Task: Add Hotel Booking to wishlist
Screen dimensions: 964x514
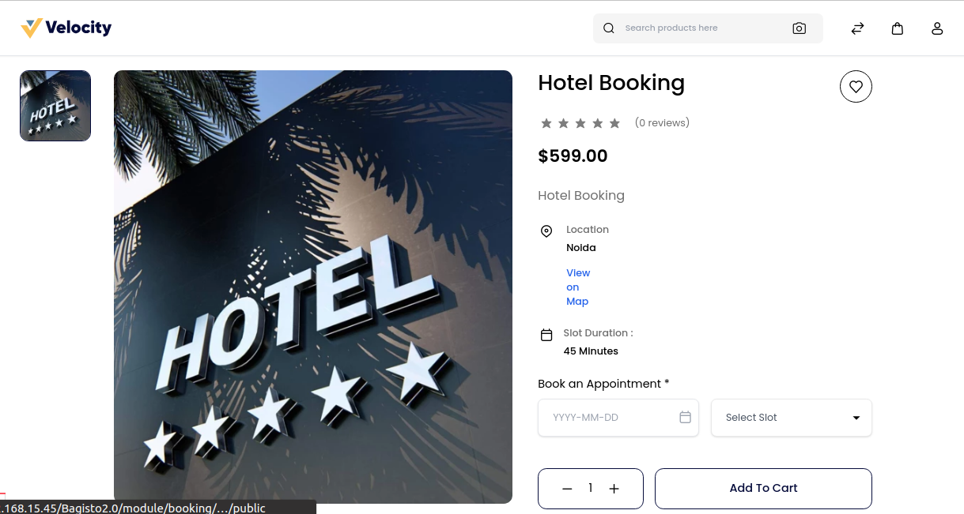Action: (x=856, y=87)
